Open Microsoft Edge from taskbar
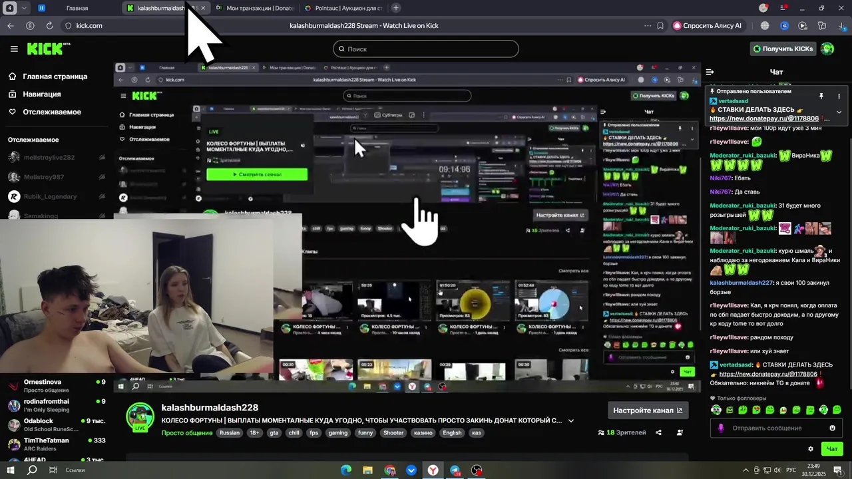This screenshot has height=479, width=852. (x=346, y=470)
